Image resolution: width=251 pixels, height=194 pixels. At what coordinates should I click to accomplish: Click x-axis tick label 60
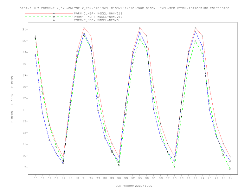click(175, 178)
